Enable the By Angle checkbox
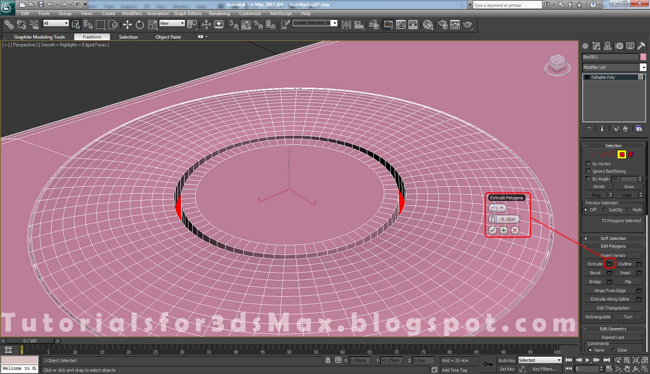Screen dimensions: 650x374 588,178
